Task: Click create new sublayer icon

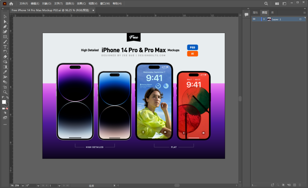Action: pos(289,185)
